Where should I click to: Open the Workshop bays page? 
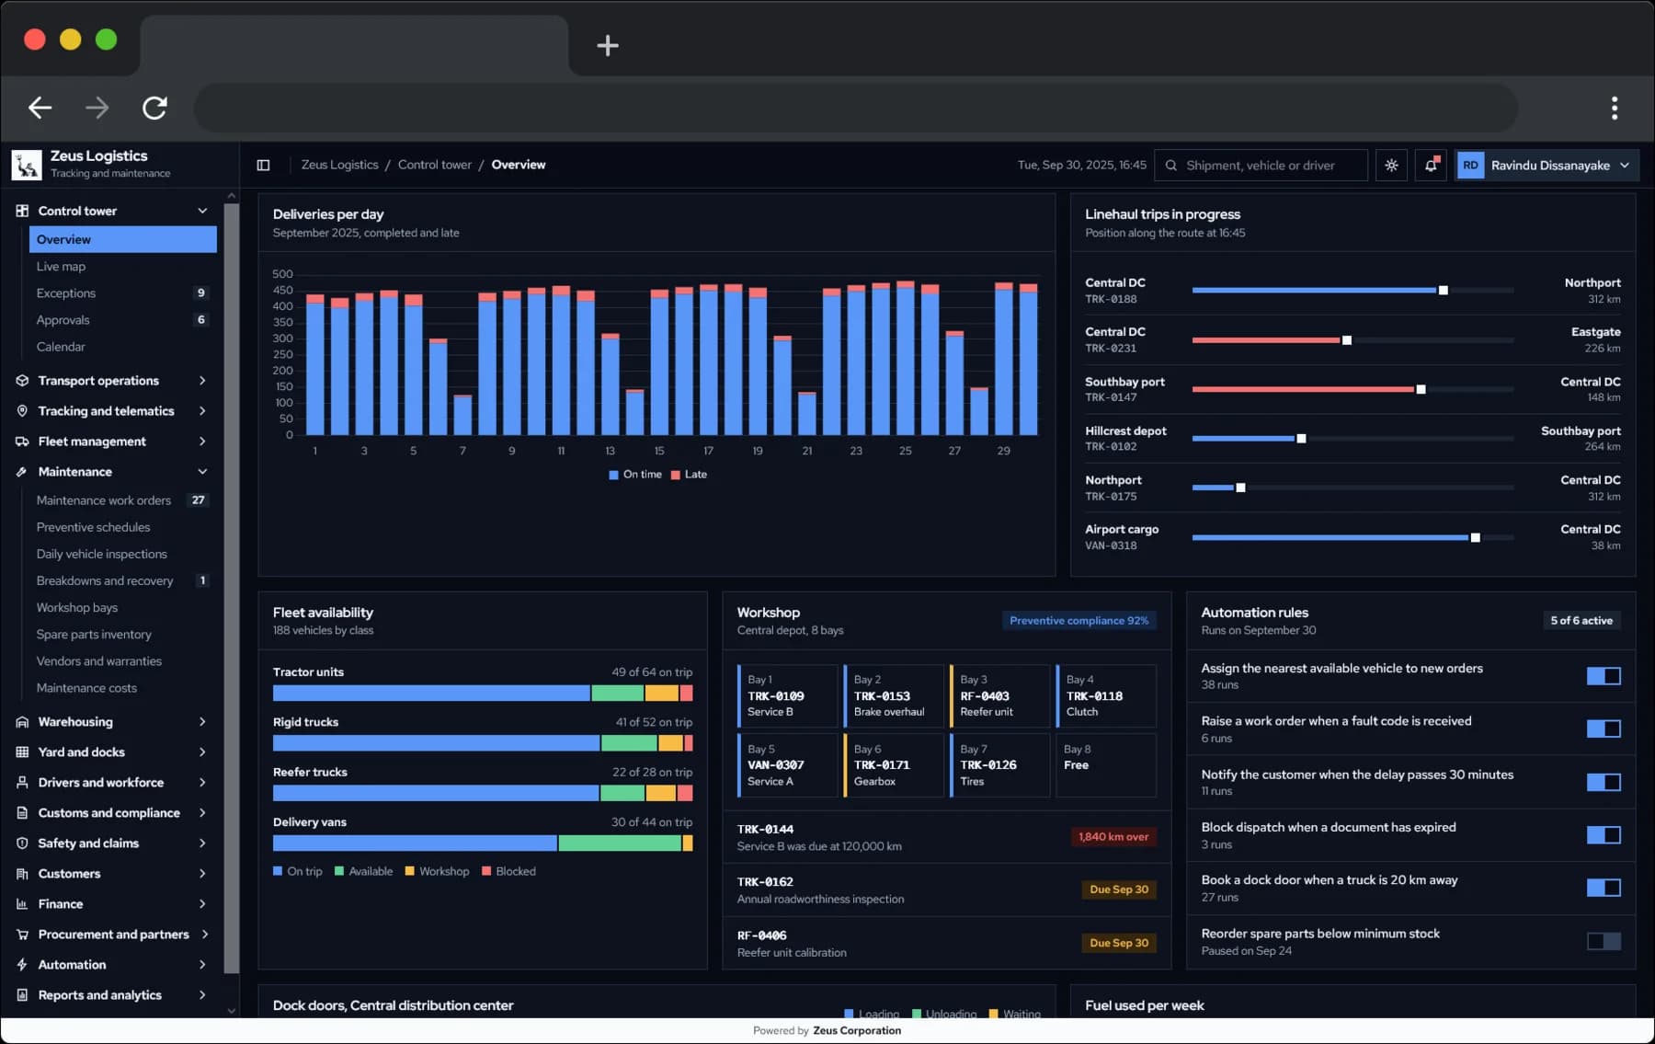[122, 608]
